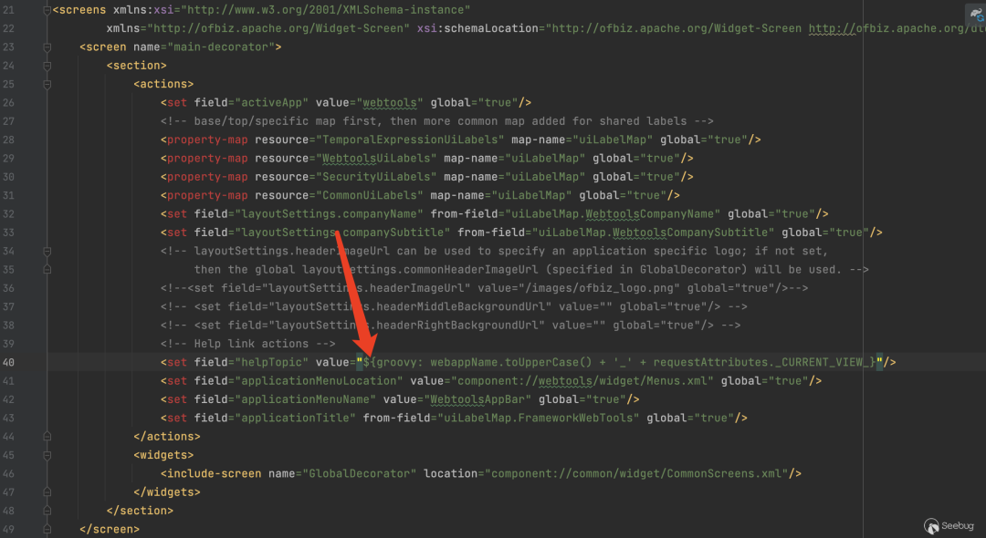The width and height of the screenshot is (986, 538).
Task: Click line number 40 in the gutter
Action: coord(8,362)
